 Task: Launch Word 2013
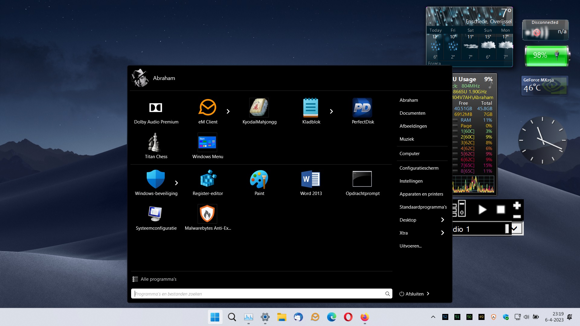[311, 183]
